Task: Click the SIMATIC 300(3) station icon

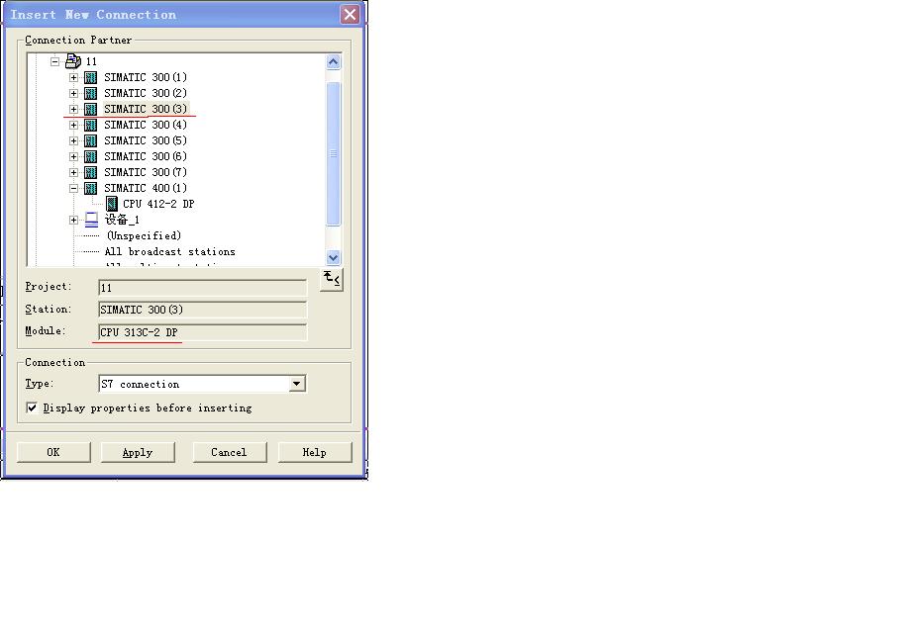Action: click(x=90, y=109)
